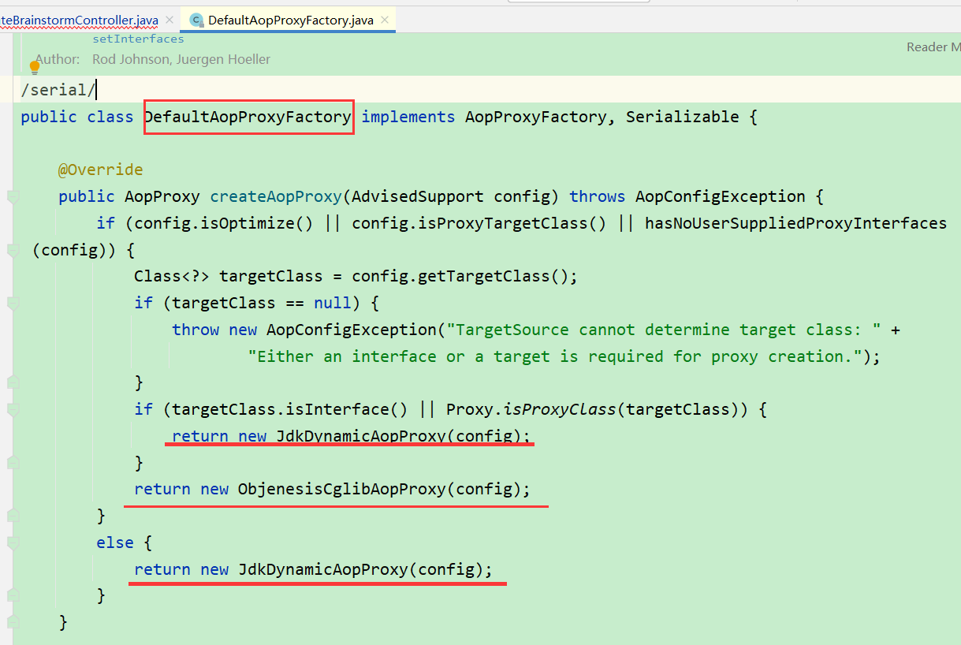Click the class icon on DefaultAopProxyFactory.java tab
The image size is (961, 645).
196,20
